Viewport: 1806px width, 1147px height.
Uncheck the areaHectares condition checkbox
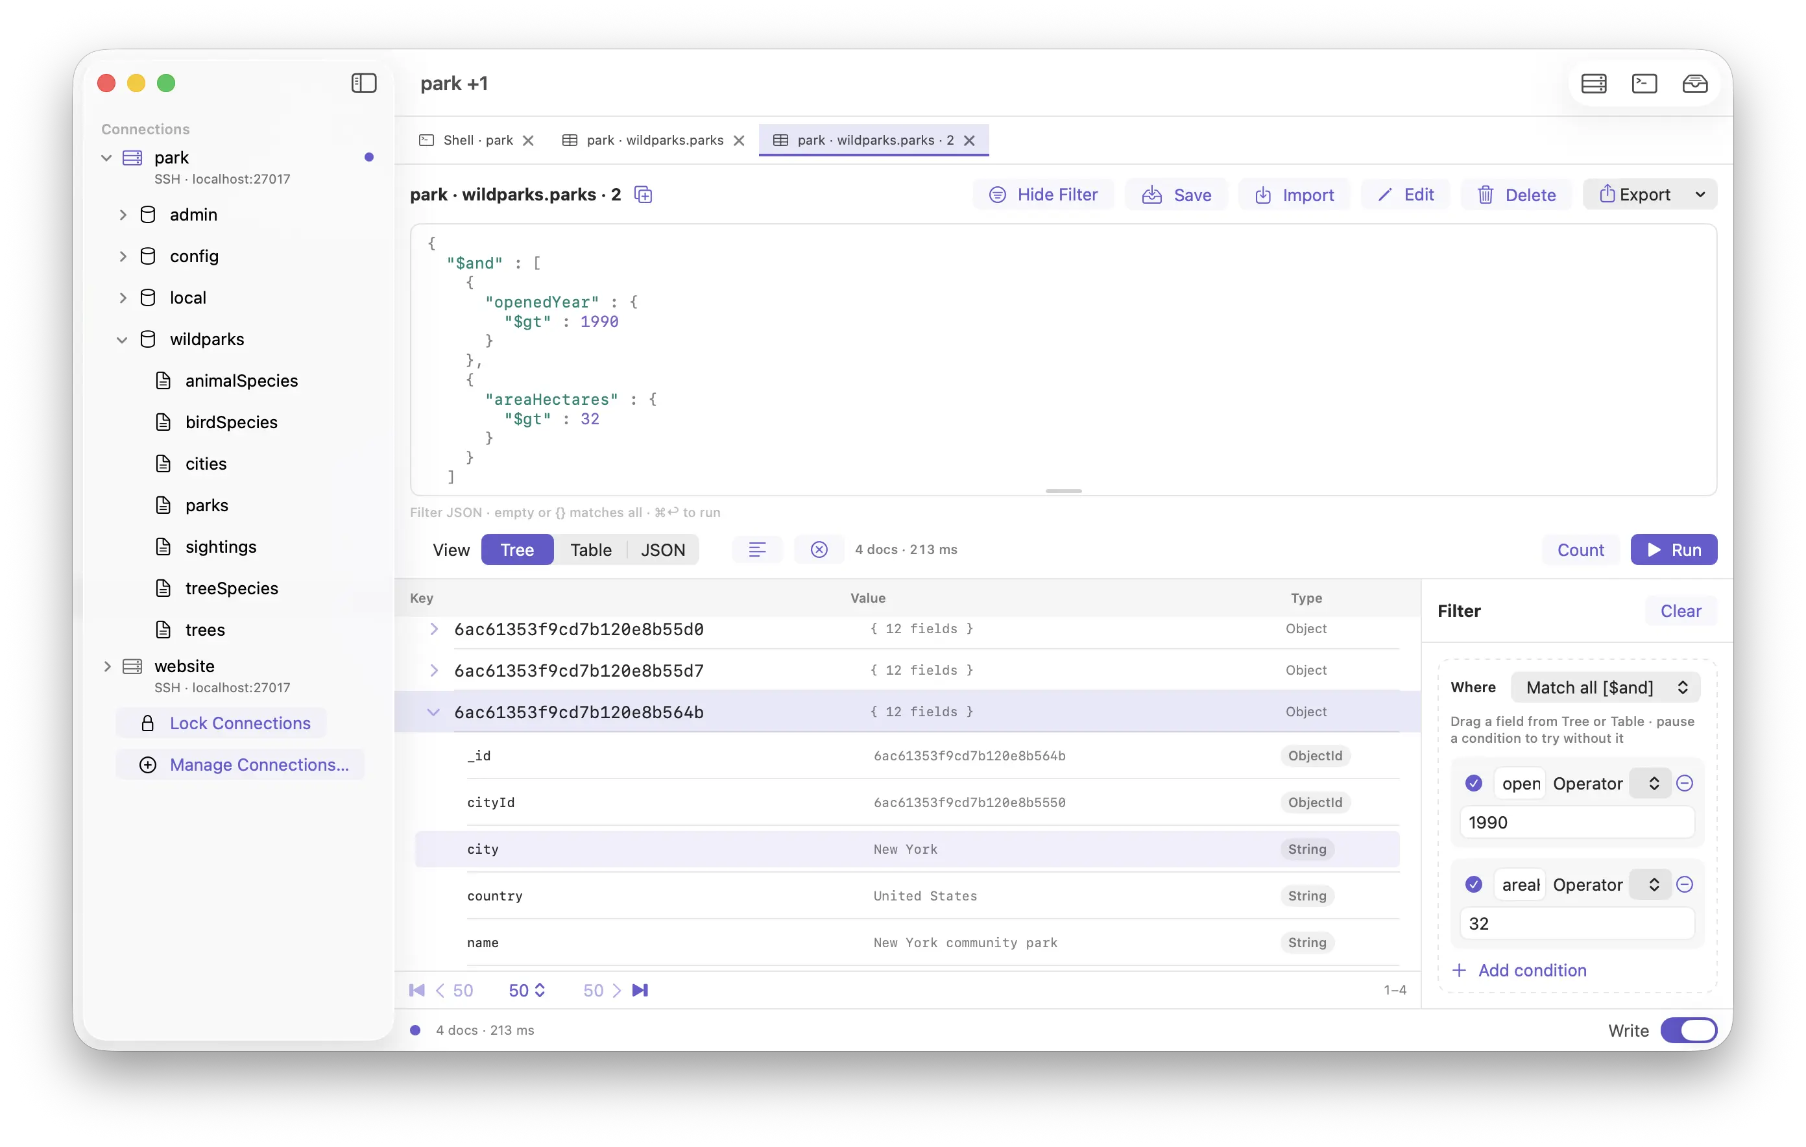(1473, 884)
